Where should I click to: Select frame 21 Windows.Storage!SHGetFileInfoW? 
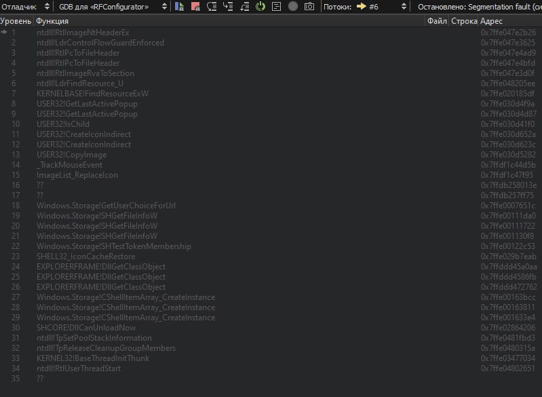click(x=271, y=236)
